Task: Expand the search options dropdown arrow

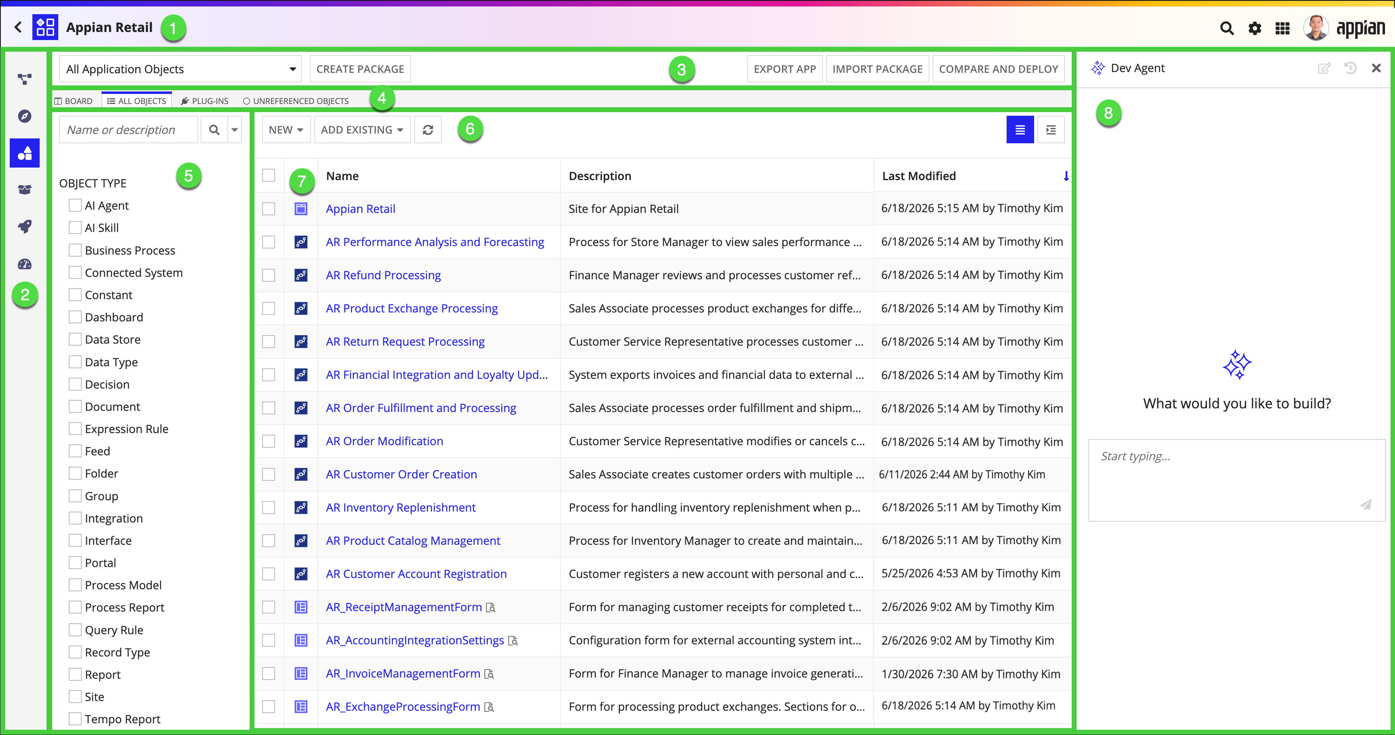Action: 235,130
